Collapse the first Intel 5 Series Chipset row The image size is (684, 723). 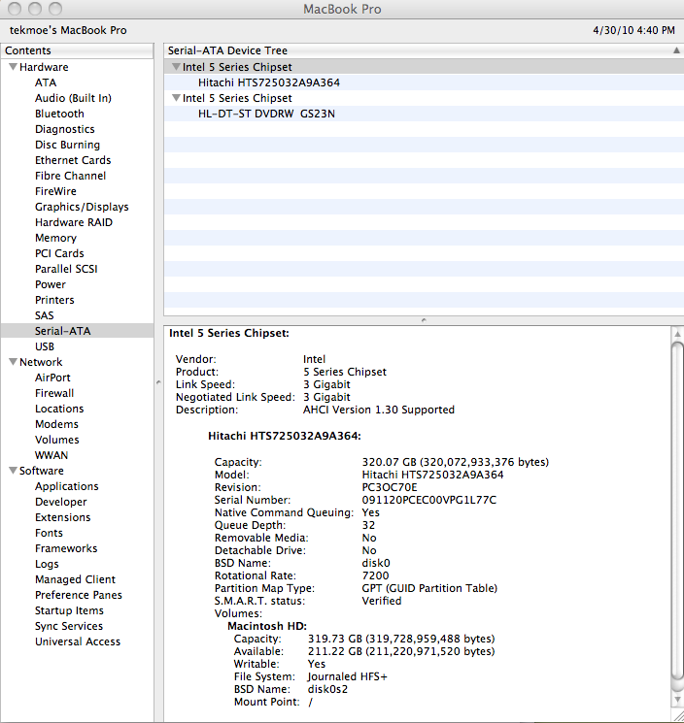point(176,67)
